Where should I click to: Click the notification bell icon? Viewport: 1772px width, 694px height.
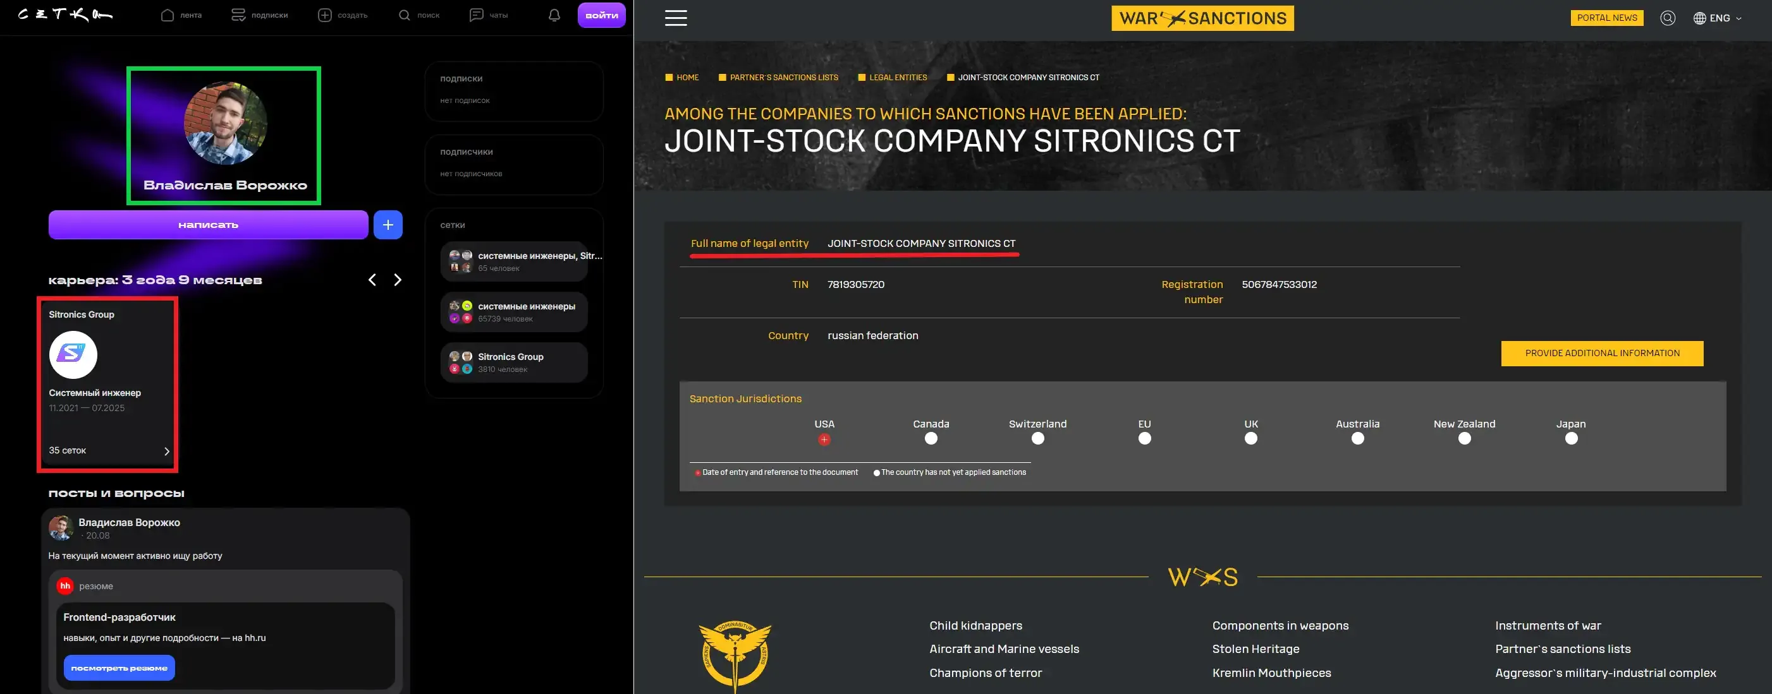(x=554, y=15)
